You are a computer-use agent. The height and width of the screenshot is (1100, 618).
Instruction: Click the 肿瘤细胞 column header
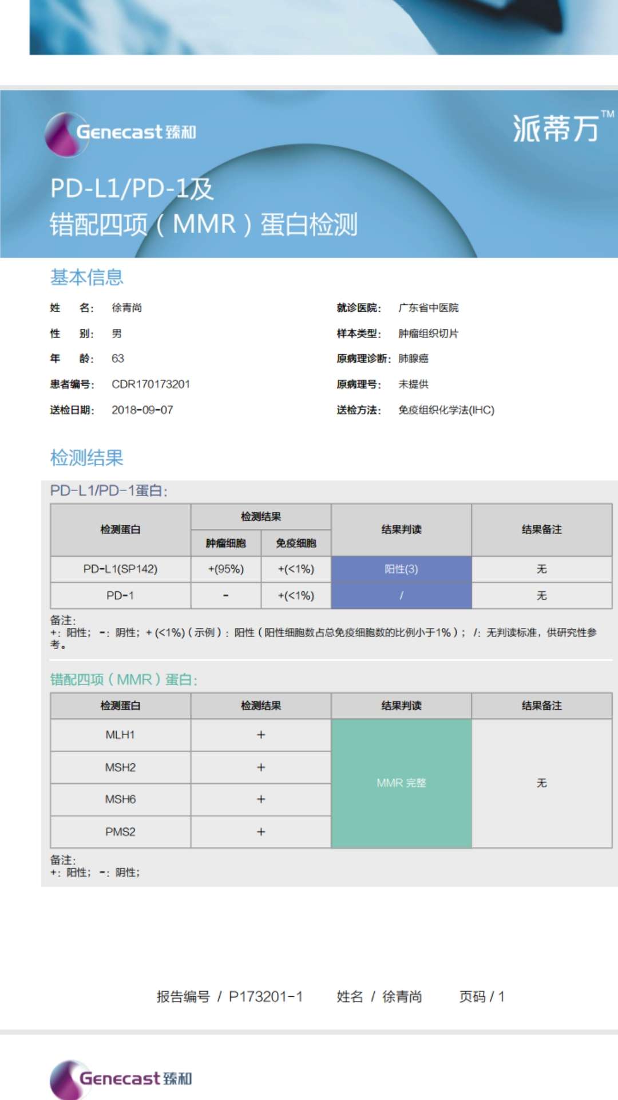[x=225, y=543]
